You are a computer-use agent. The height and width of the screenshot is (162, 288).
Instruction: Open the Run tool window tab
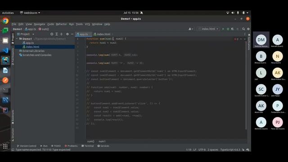pos(44,146)
